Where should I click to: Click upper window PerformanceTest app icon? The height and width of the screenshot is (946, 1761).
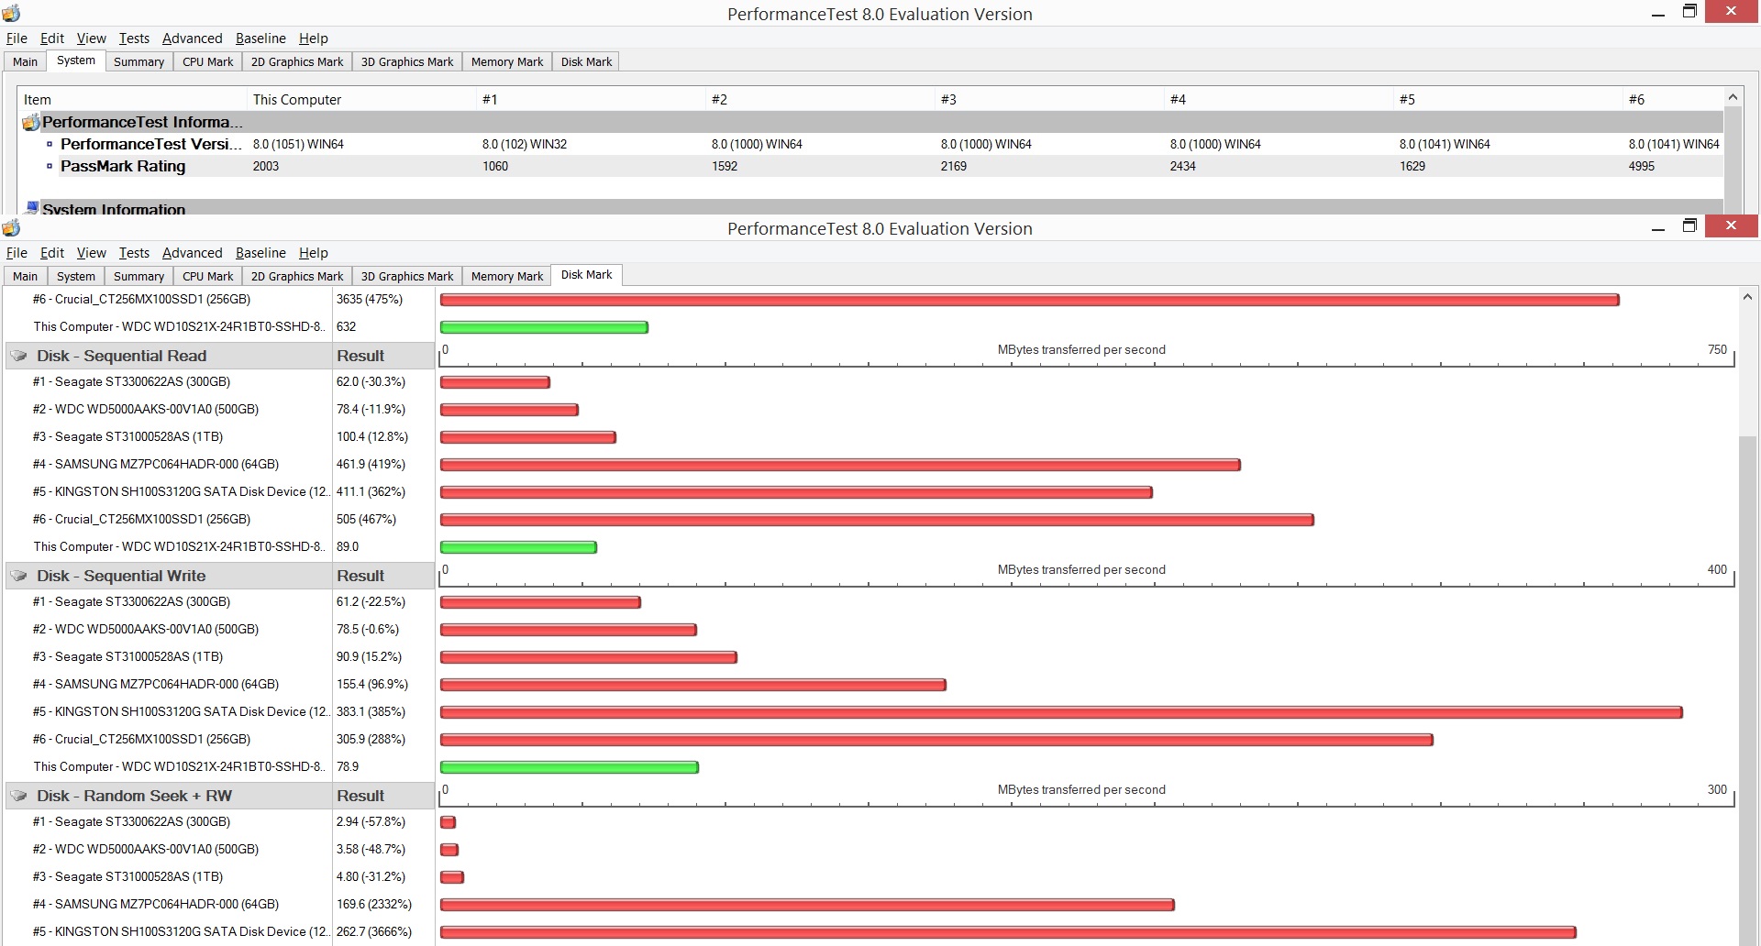pyautogui.click(x=11, y=14)
